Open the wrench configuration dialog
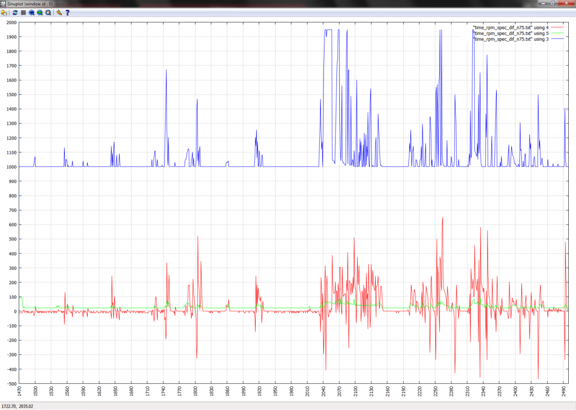The width and height of the screenshot is (576, 410). 59,12
